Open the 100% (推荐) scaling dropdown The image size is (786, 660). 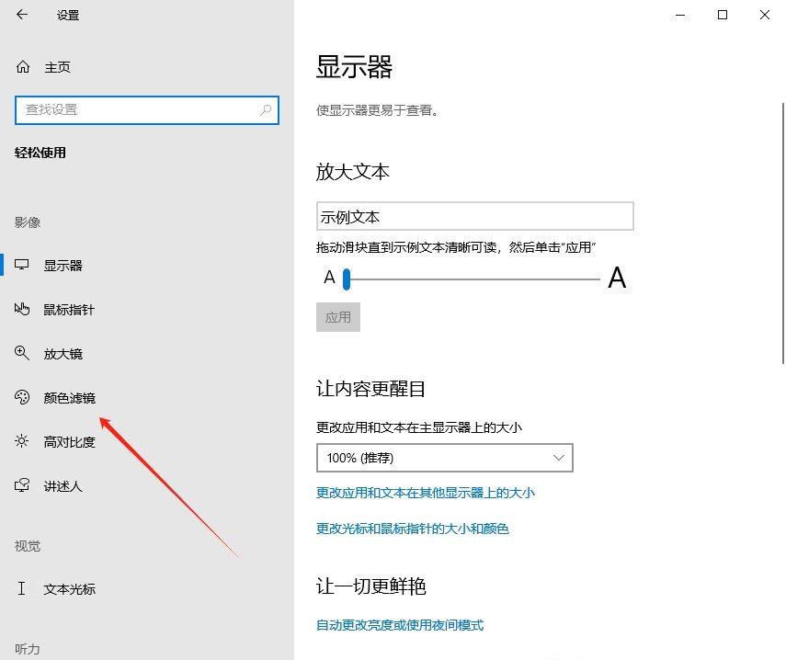pos(444,457)
